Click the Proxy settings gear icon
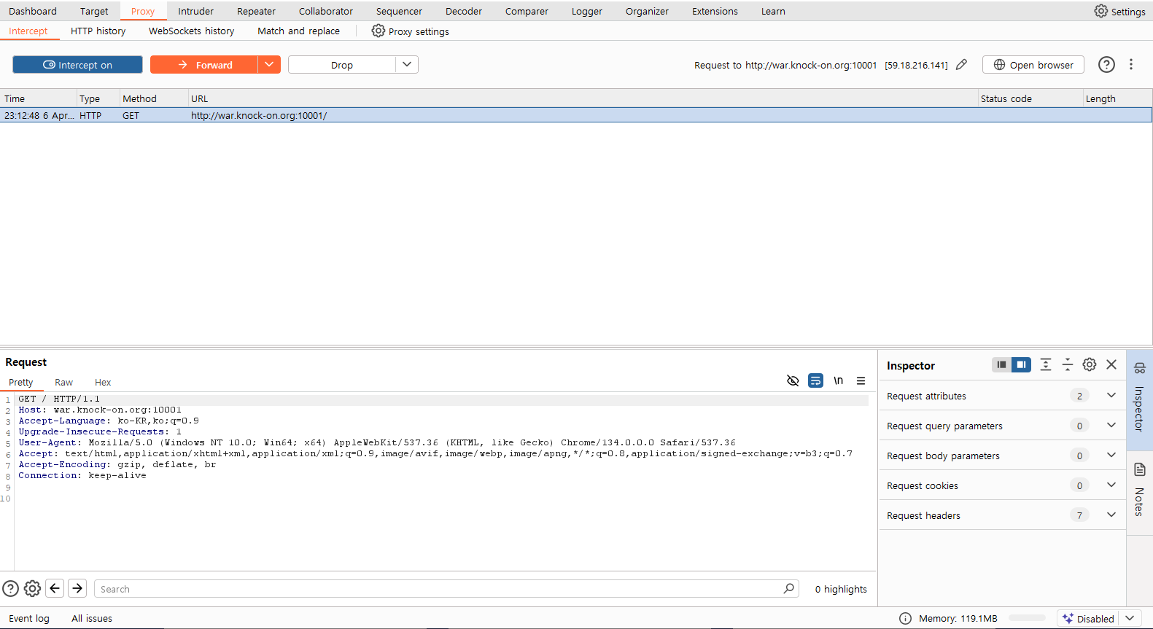1153x629 pixels. 378,31
